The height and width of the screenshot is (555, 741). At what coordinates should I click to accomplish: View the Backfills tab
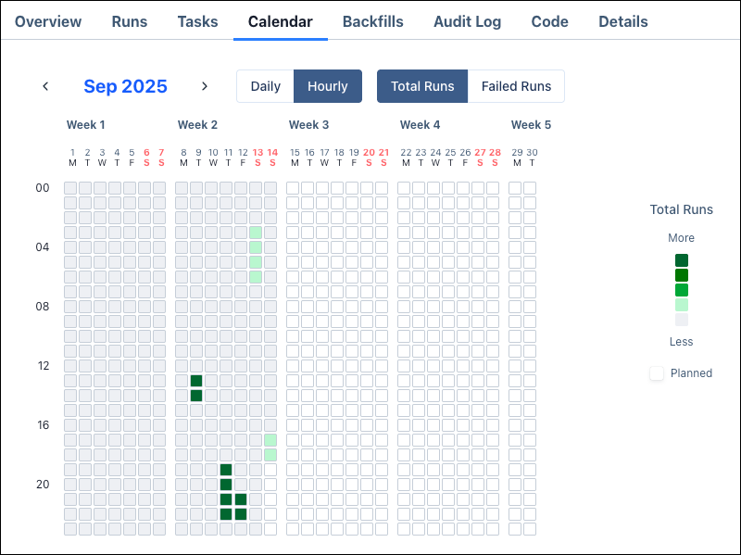coord(373,21)
